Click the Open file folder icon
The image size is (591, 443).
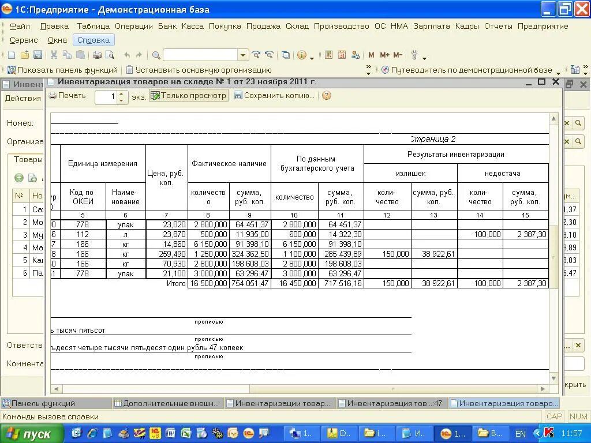click(24, 55)
